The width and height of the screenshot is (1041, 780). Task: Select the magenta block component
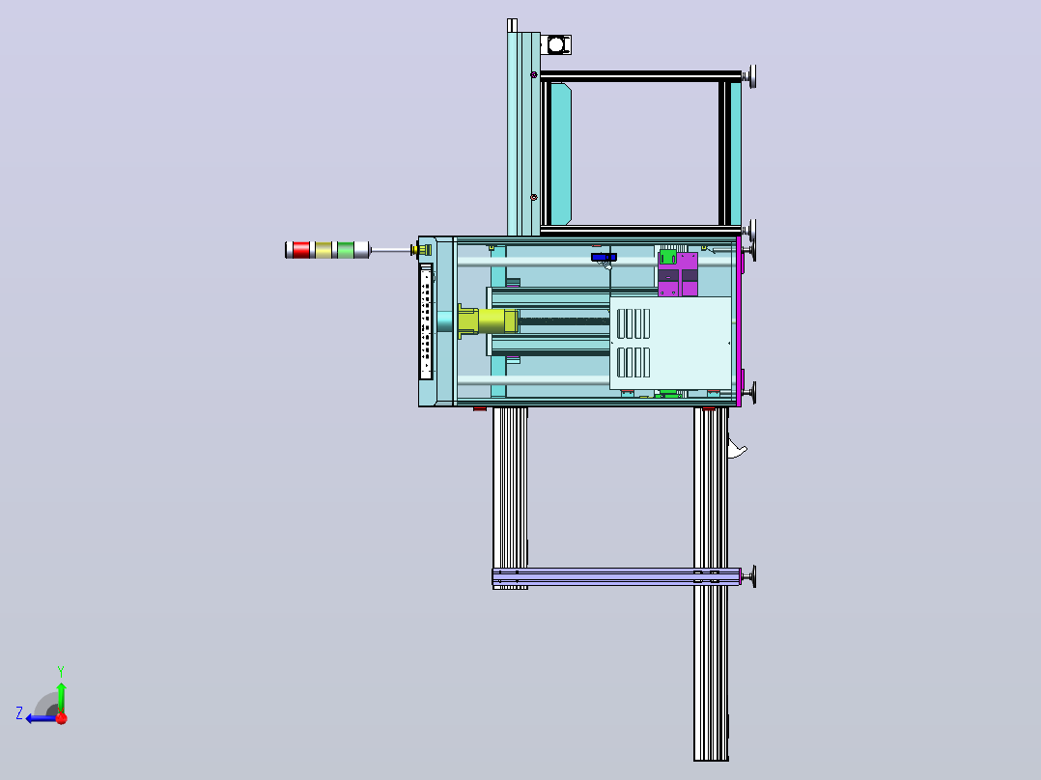click(678, 273)
